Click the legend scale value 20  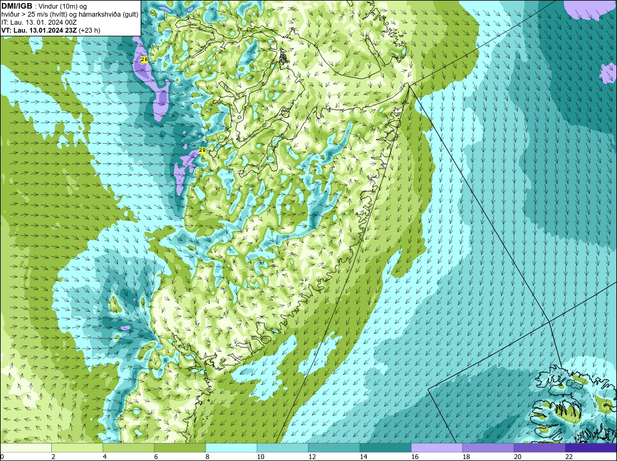(x=518, y=457)
